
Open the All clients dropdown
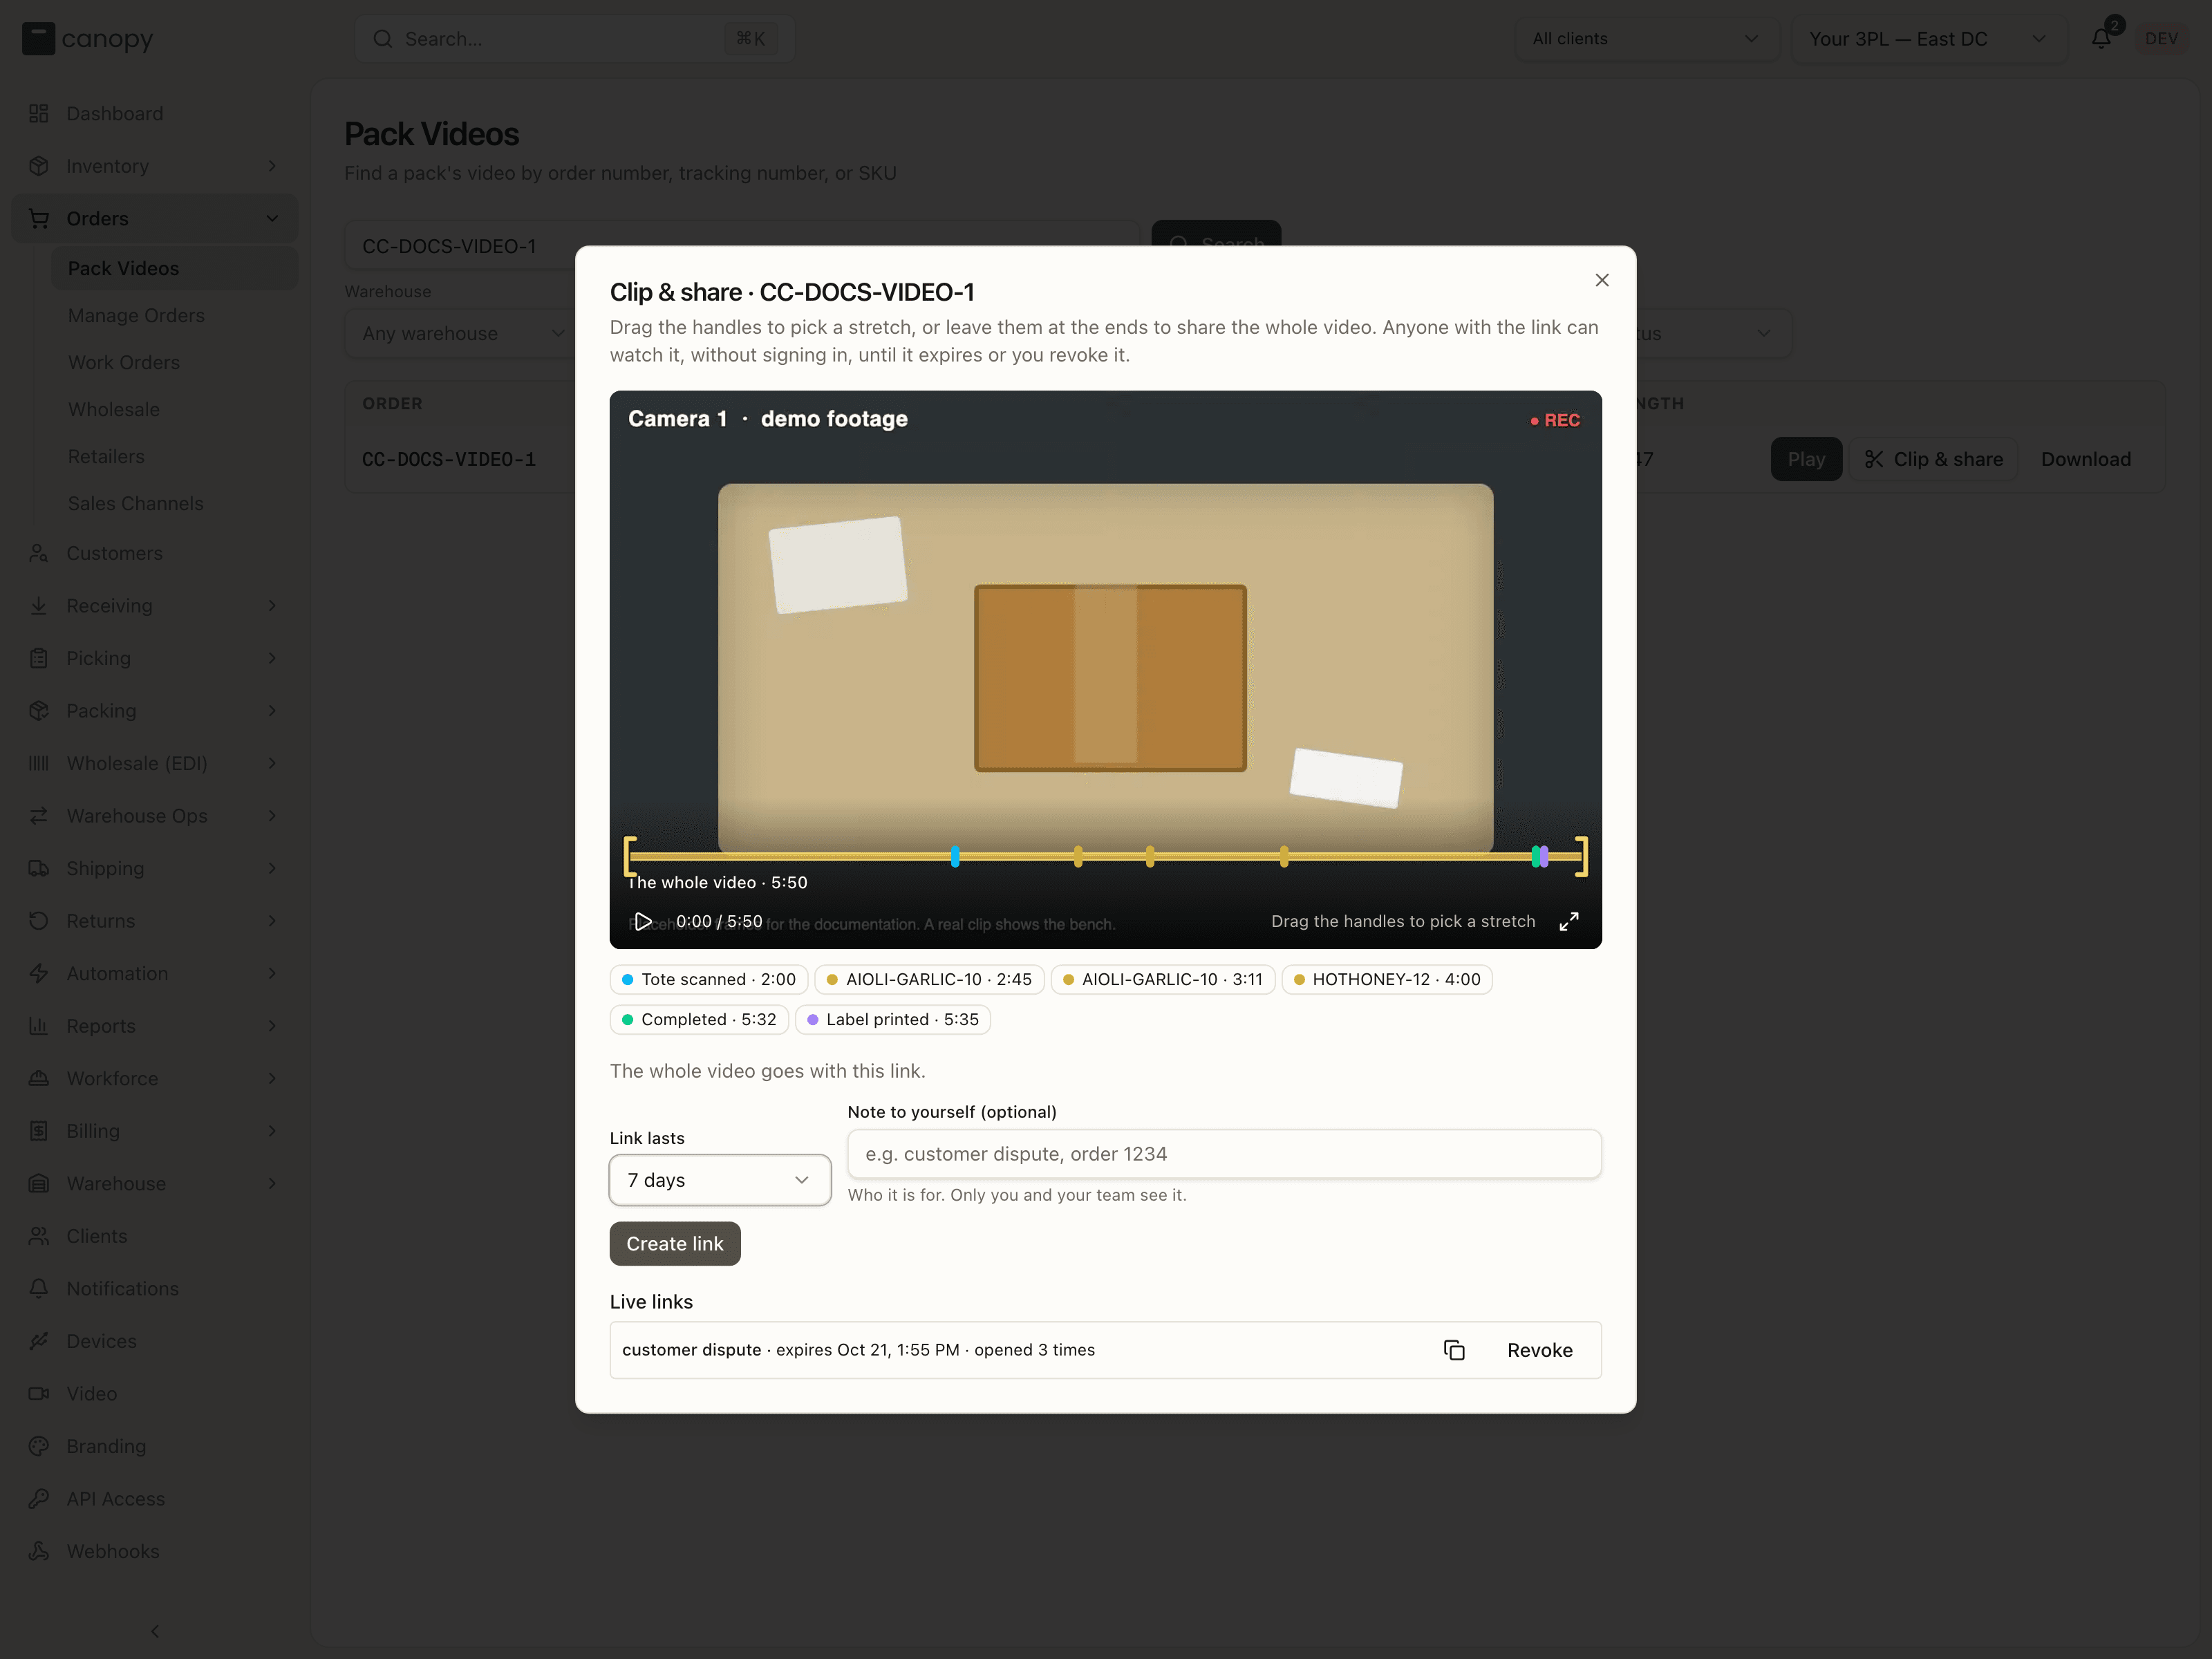[1646, 39]
